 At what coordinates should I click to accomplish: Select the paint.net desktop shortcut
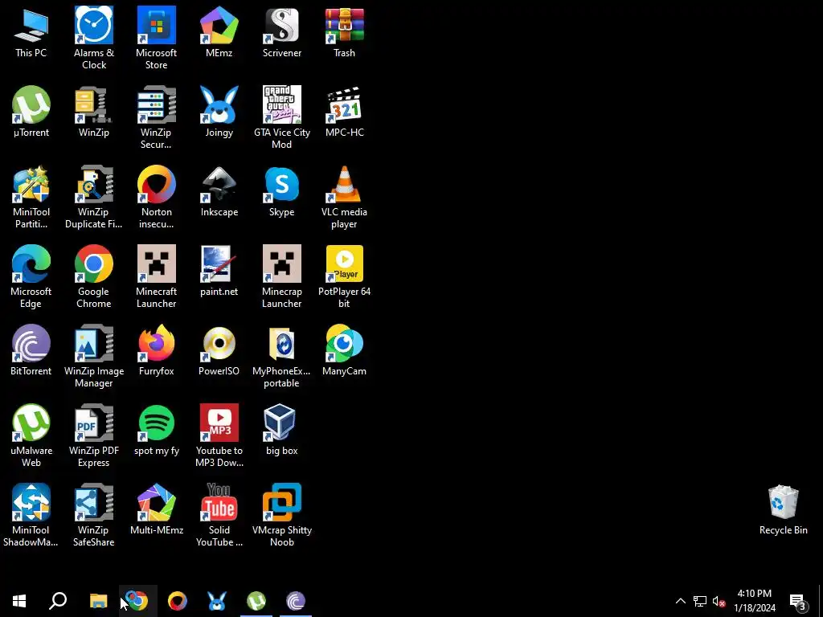pos(219,271)
